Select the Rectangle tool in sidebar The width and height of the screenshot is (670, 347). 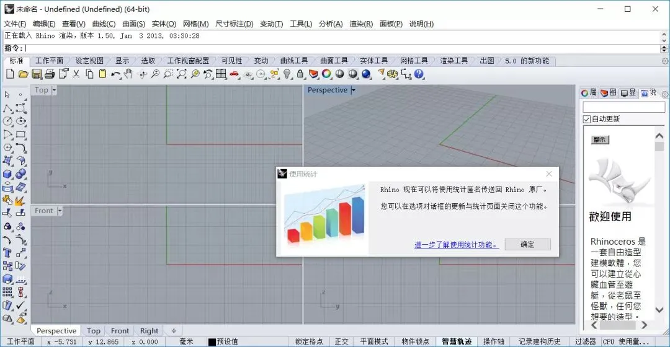point(20,134)
